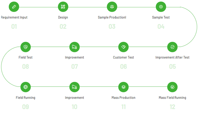Click the Requirement Input label
Viewport: 198px width, 113px height.
pyautogui.click(x=14, y=17)
